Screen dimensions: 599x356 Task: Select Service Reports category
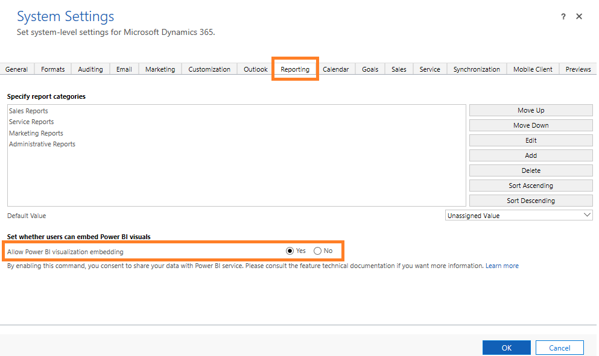(31, 122)
